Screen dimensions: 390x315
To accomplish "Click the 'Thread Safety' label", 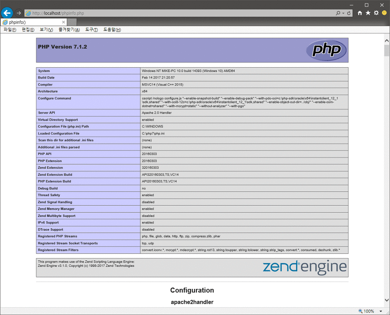I will click(x=49, y=195).
